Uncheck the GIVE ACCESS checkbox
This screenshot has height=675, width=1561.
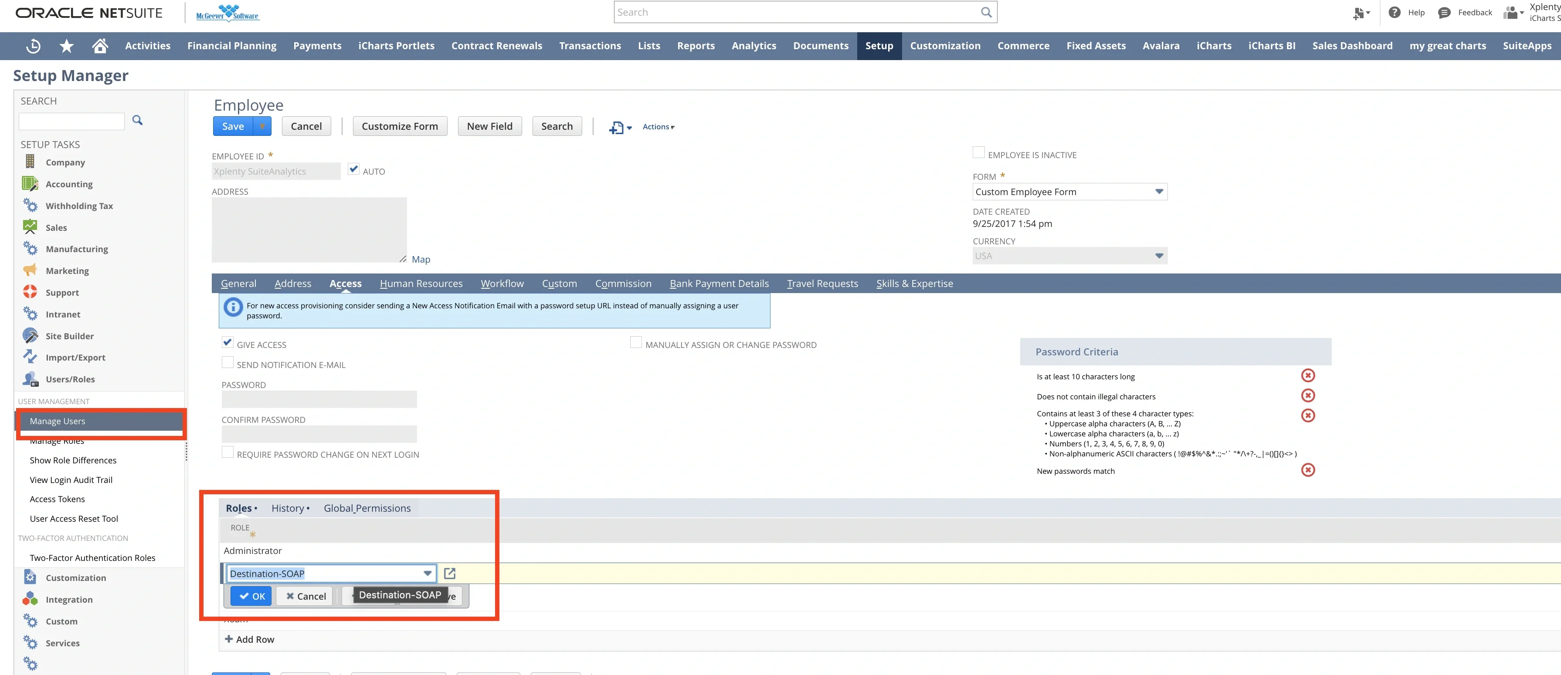[227, 342]
